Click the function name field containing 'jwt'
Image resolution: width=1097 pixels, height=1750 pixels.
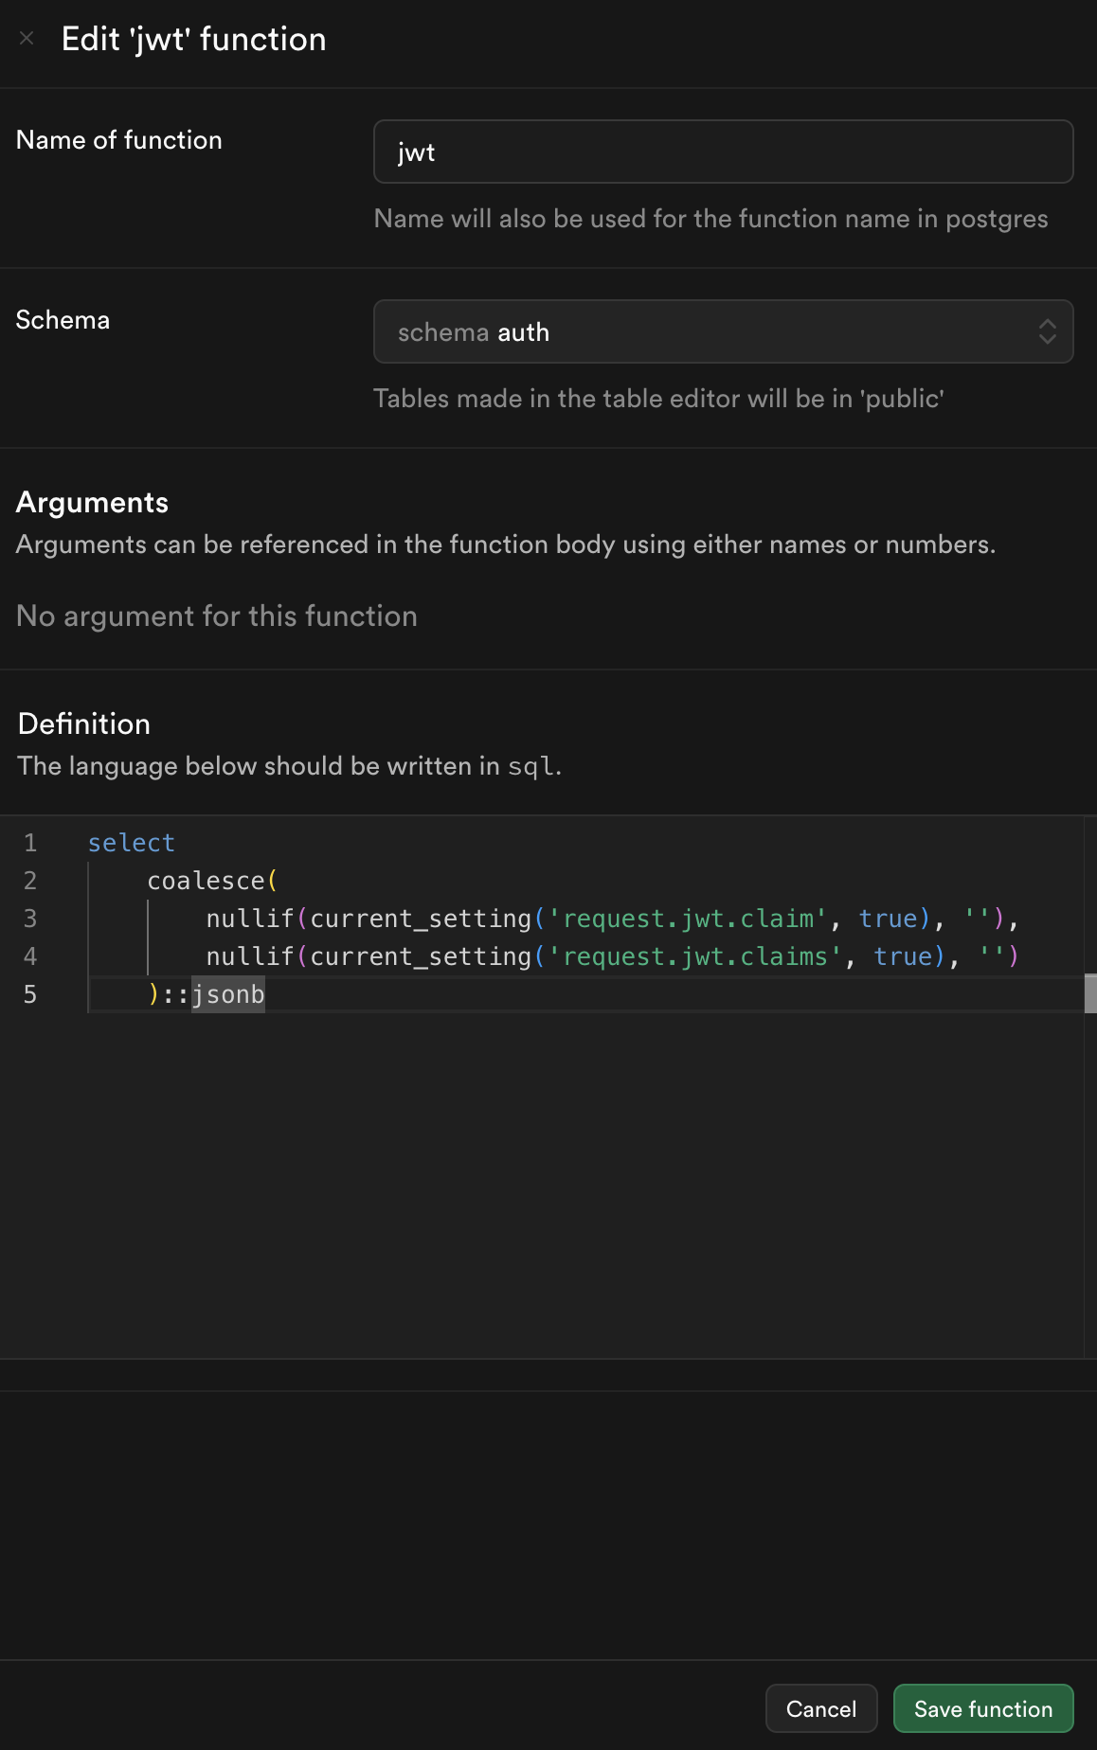pyautogui.click(x=723, y=152)
